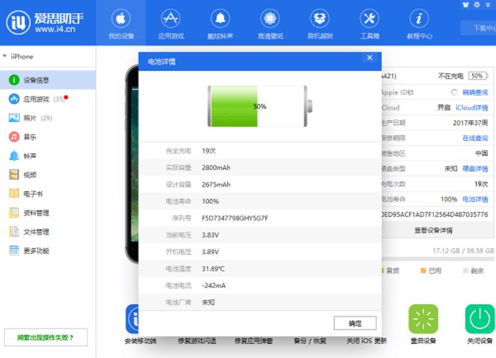Open the 酷炫铃声 ringtones tab
The width and height of the screenshot is (496, 358).
(220, 24)
